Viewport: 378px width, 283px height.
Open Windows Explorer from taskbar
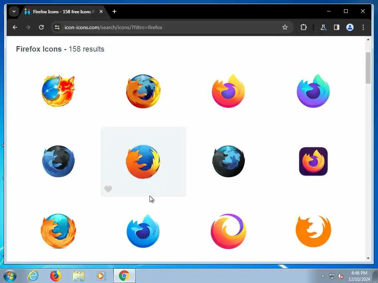point(79,276)
